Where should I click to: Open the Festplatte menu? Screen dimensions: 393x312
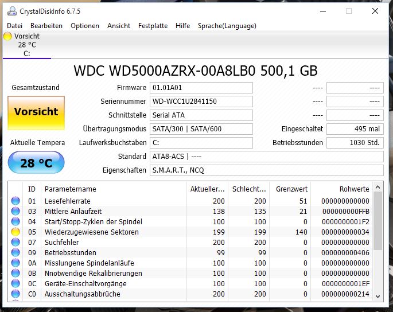153,26
